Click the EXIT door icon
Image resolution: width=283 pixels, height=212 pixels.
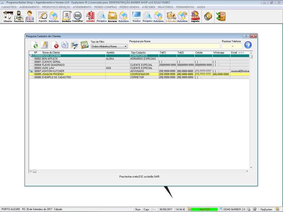pyautogui.click(x=221, y=16)
